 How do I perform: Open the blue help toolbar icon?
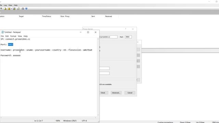click(26, 9)
